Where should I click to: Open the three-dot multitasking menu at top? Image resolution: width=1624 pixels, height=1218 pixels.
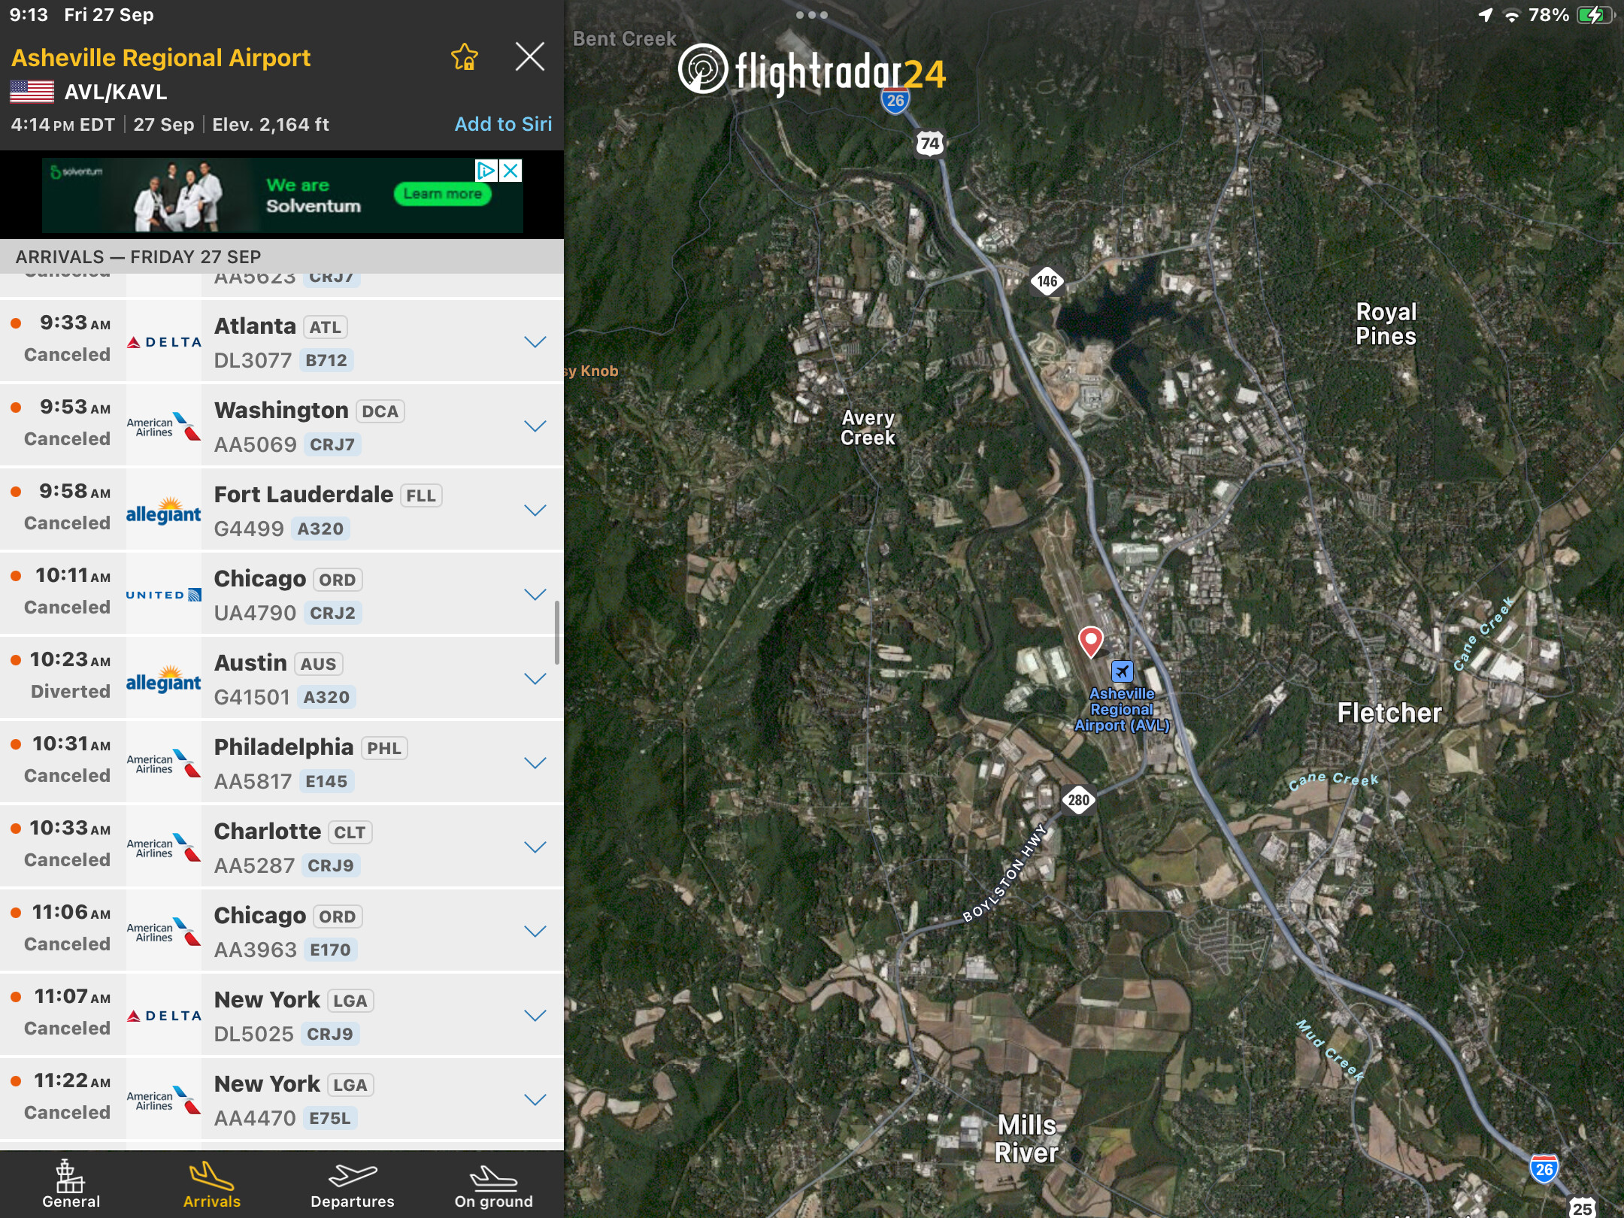(812, 15)
